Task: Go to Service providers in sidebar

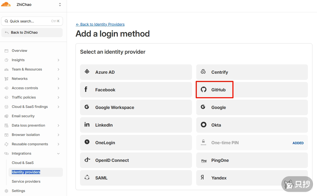Action: (x=26, y=182)
